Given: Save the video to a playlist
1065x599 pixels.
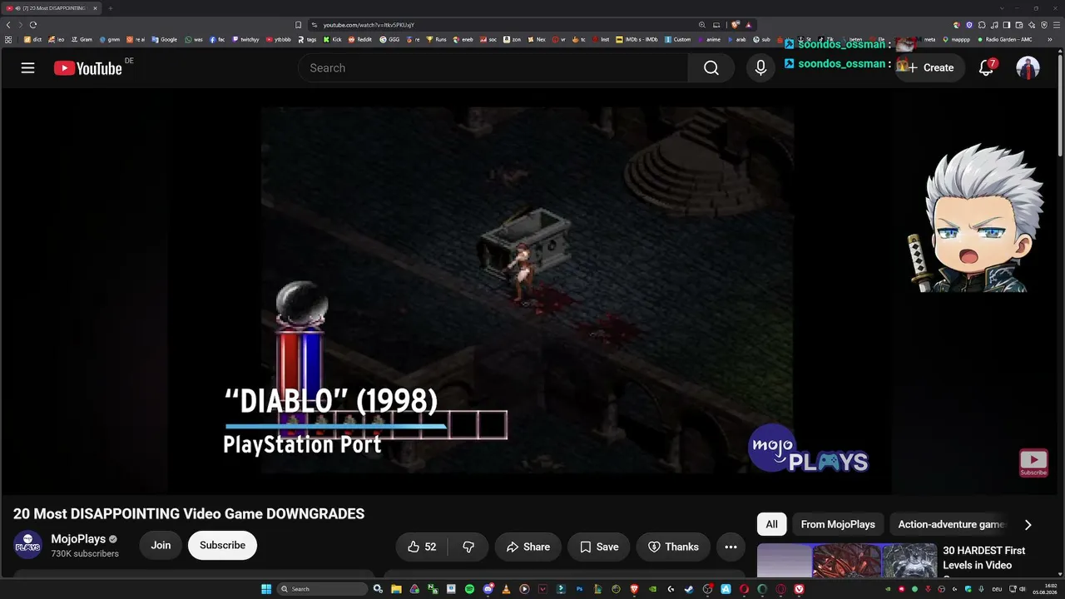Looking at the screenshot, I should coord(599,547).
